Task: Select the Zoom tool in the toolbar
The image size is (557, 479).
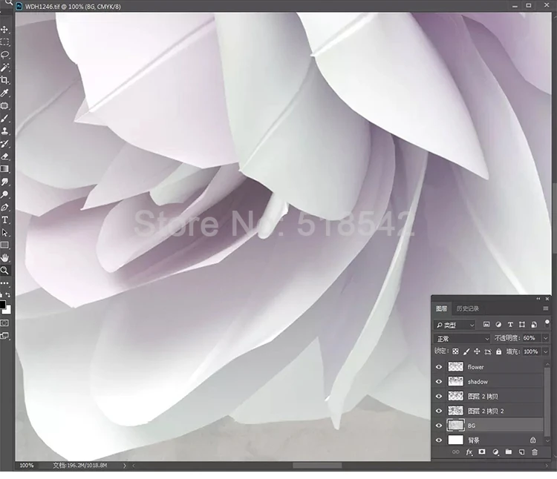Action: 4,271
